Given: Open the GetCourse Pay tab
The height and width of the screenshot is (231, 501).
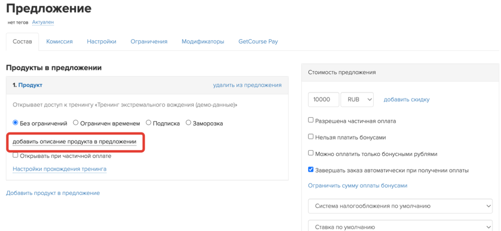Looking at the screenshot, I should (x=258, y=41).
